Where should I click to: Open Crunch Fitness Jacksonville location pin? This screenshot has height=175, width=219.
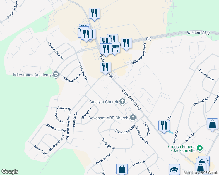point(200,148)
